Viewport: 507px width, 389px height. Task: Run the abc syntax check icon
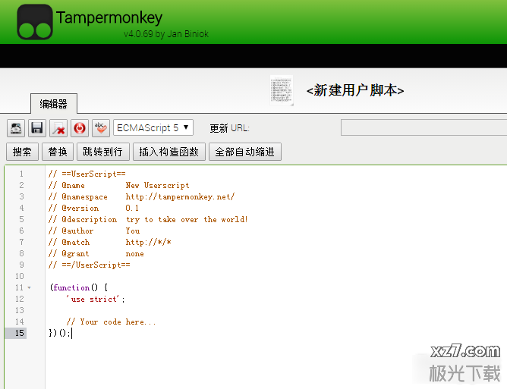(100, 128)
